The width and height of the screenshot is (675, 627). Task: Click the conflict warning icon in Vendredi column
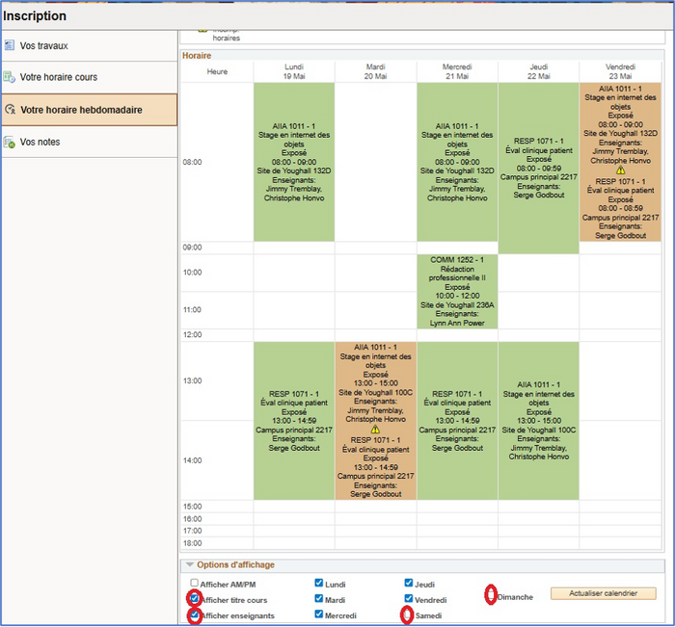click(620, 170)
